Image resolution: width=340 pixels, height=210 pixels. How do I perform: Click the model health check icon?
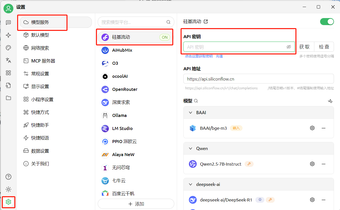330,101
